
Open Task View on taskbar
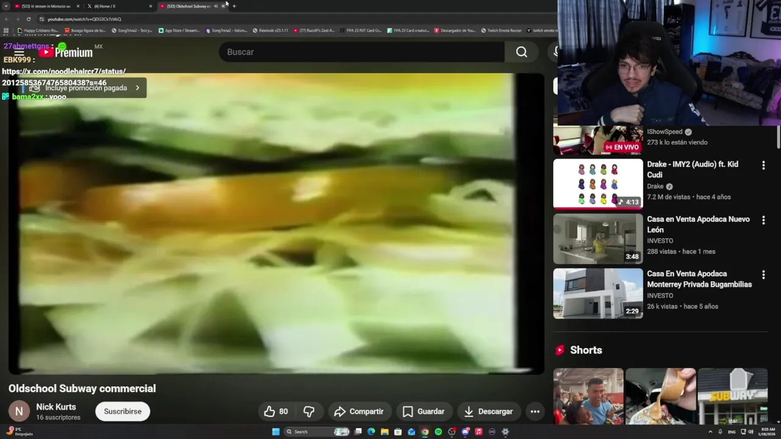pos(358,432)
